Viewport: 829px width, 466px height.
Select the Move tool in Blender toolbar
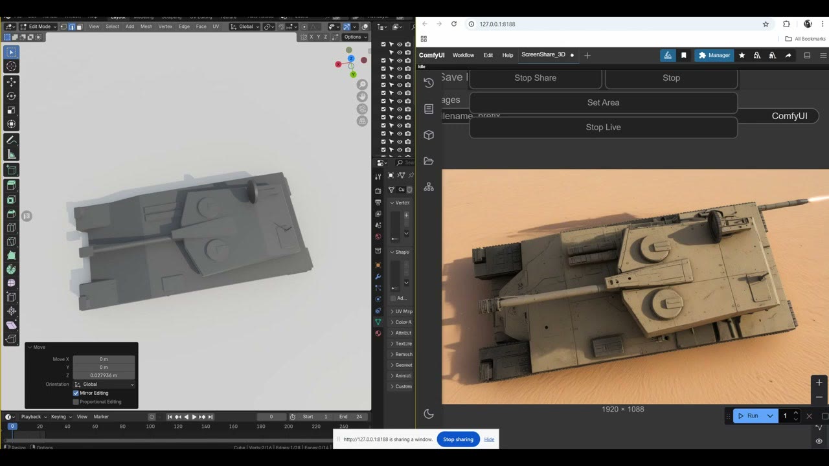(11, 82)
